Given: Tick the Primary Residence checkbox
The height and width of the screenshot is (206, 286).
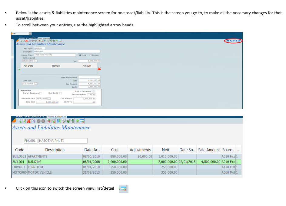Looking at the screenshot, I should [41, 93].
